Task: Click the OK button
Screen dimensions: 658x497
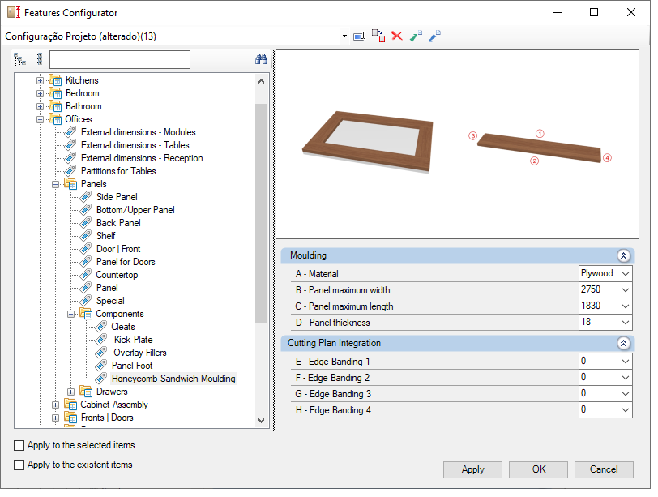Action: (538, 469)
